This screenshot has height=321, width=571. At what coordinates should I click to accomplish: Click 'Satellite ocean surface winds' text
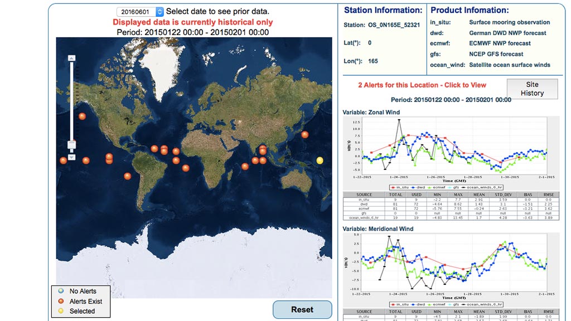point(510,65)
